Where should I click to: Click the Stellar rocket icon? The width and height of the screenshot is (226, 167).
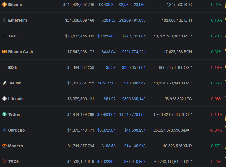pos(4,83)
